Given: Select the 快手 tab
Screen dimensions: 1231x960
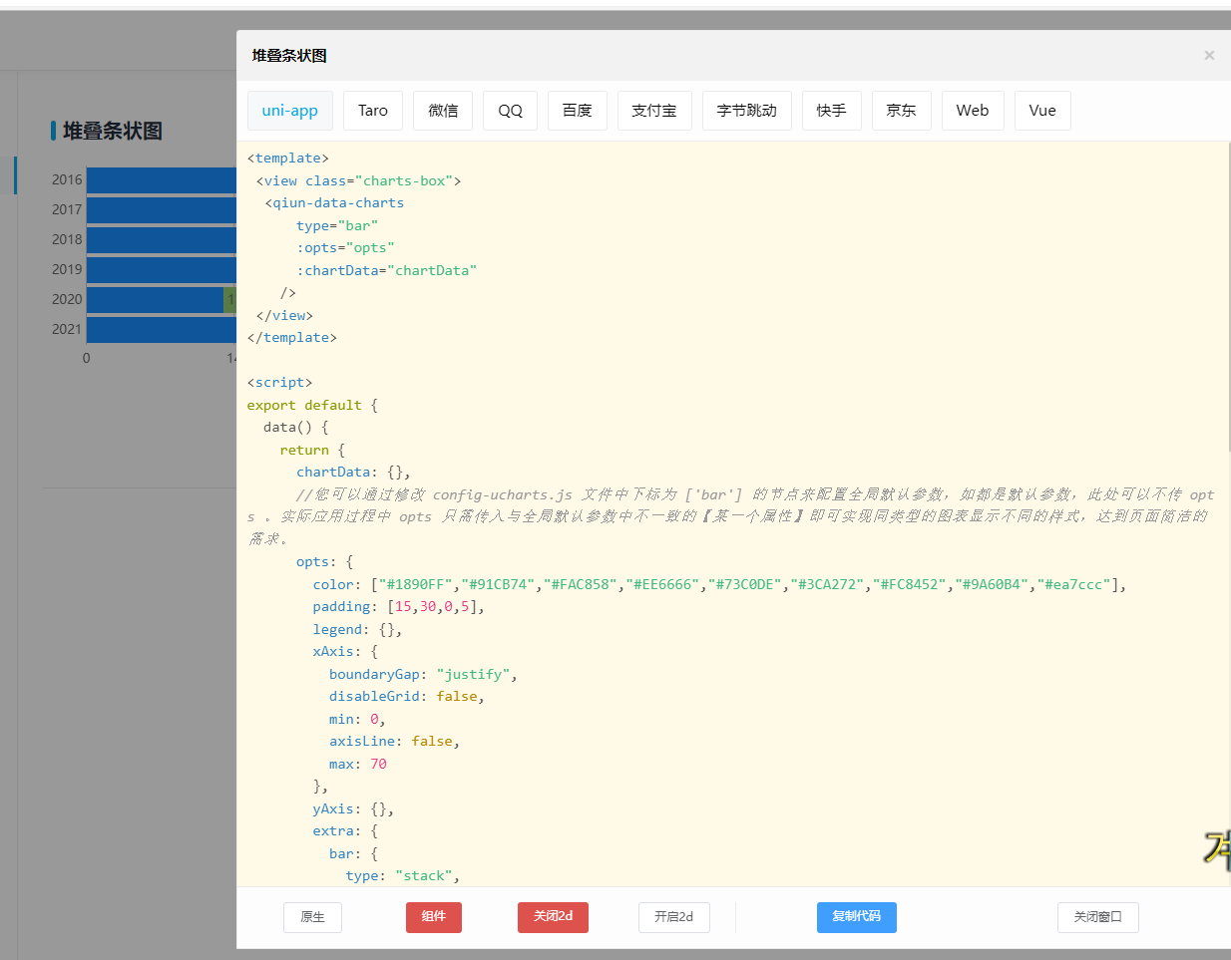Looking at the screenshot, I should pos(832,111).
